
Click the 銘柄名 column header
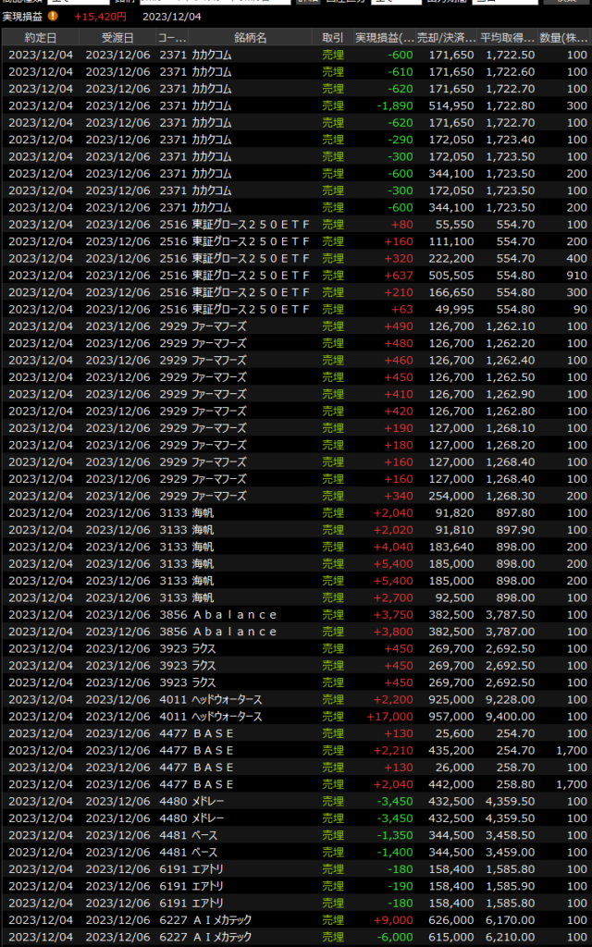(251, 38)
